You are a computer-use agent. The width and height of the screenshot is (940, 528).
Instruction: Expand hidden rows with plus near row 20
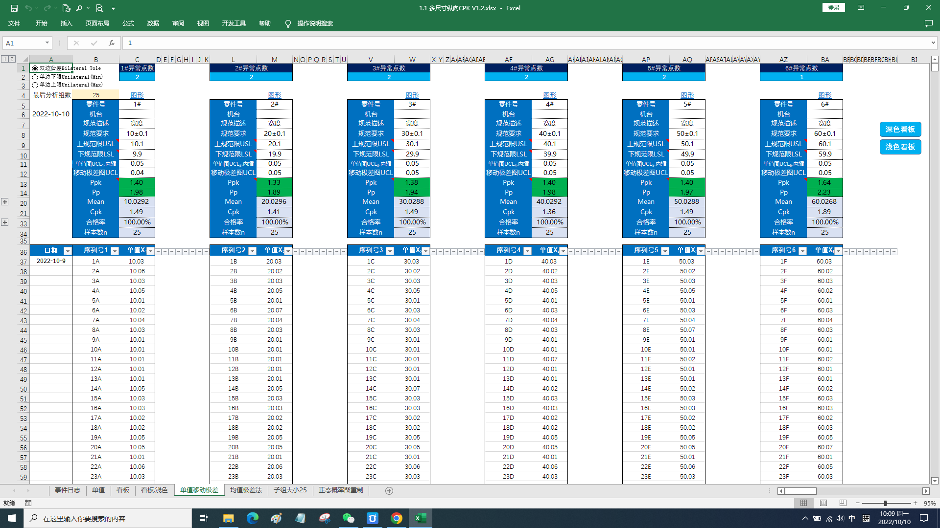4,202
